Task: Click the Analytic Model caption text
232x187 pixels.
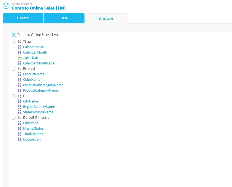Action: click(22, 4)
